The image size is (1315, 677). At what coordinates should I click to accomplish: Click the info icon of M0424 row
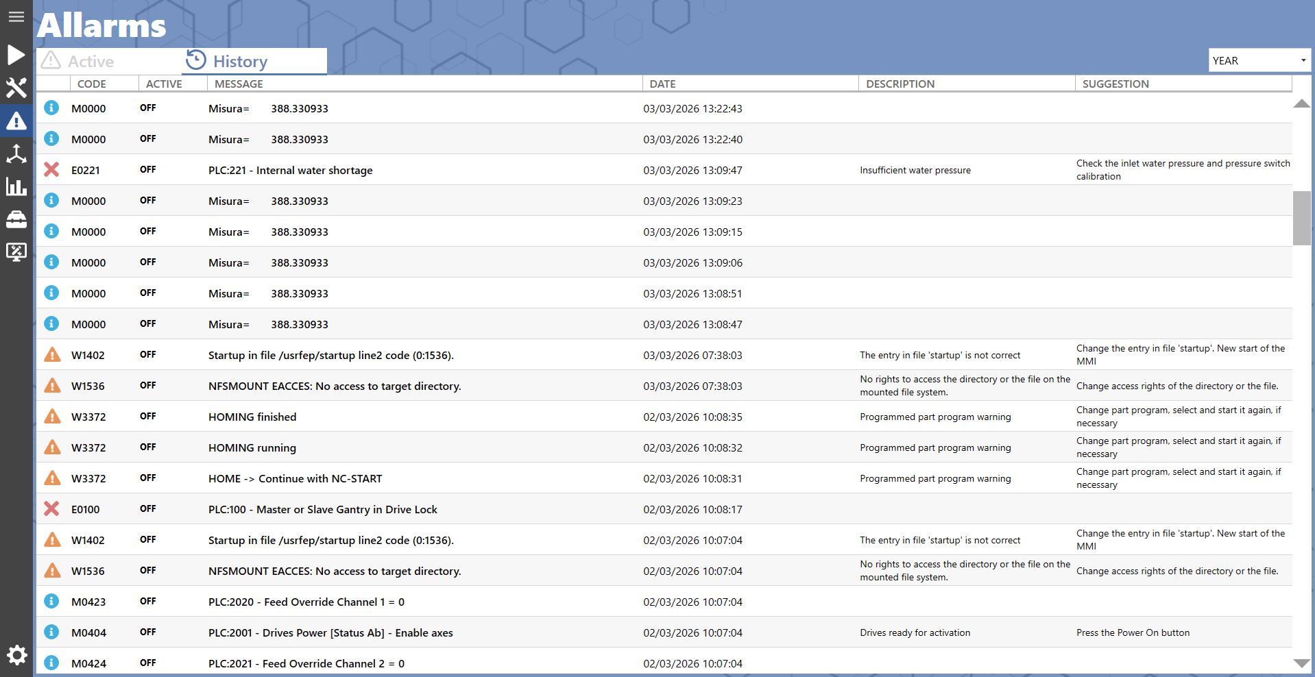[x=51, y=663]
